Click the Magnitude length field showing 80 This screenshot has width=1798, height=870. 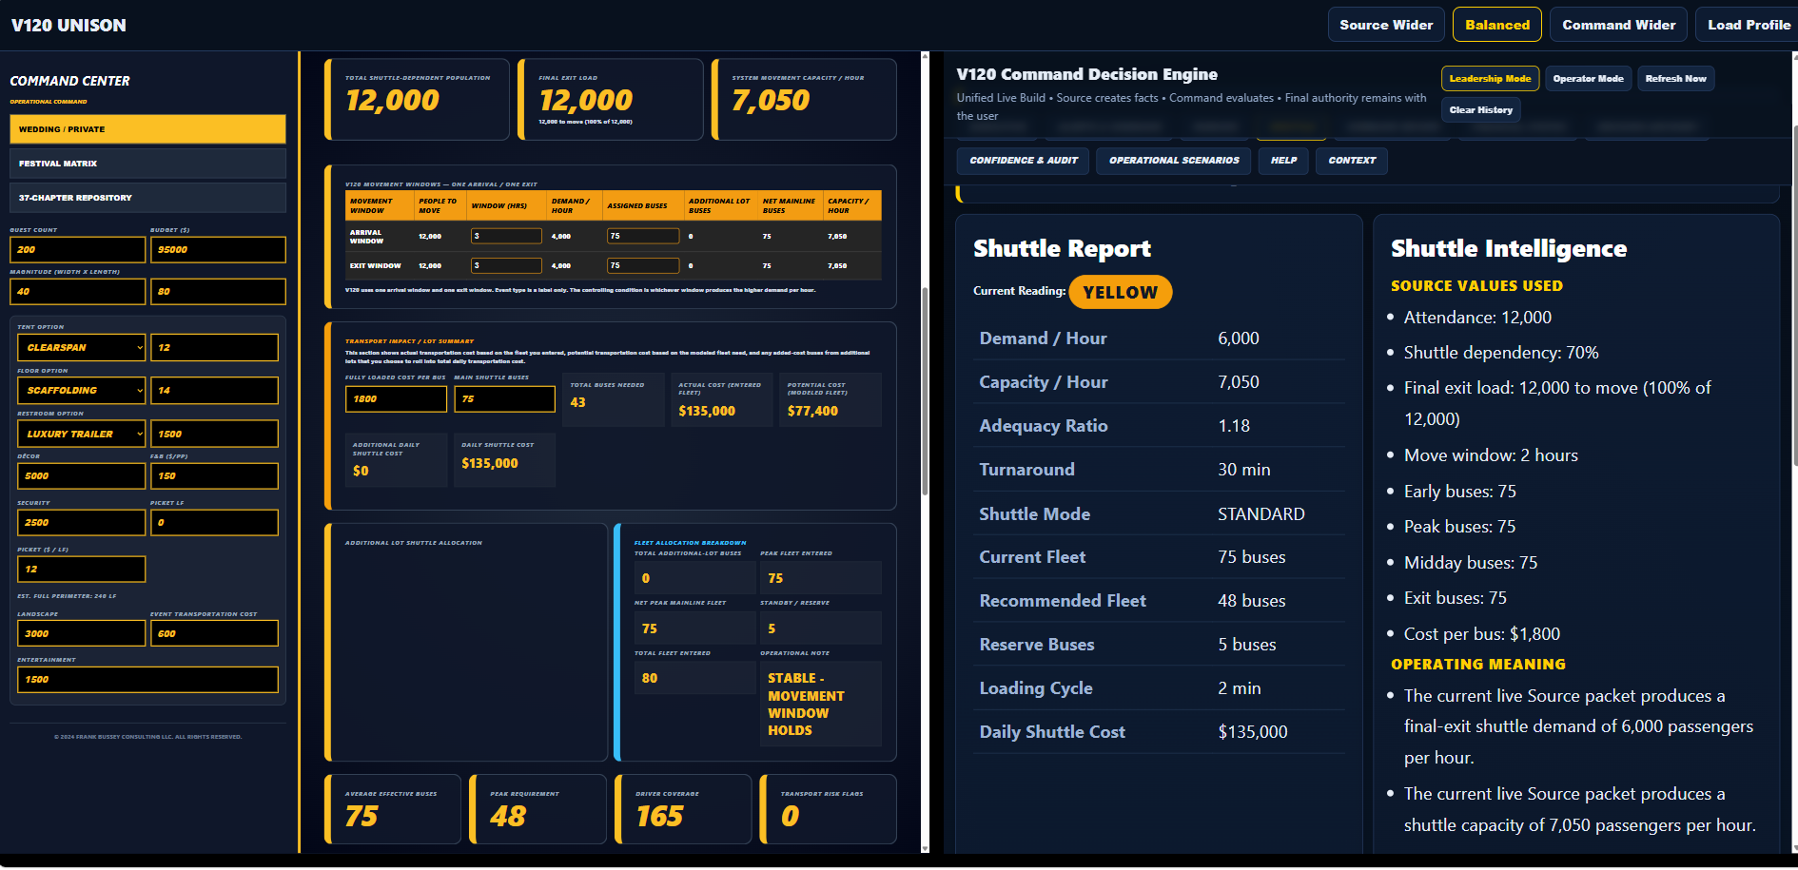(x=218, y=292)
